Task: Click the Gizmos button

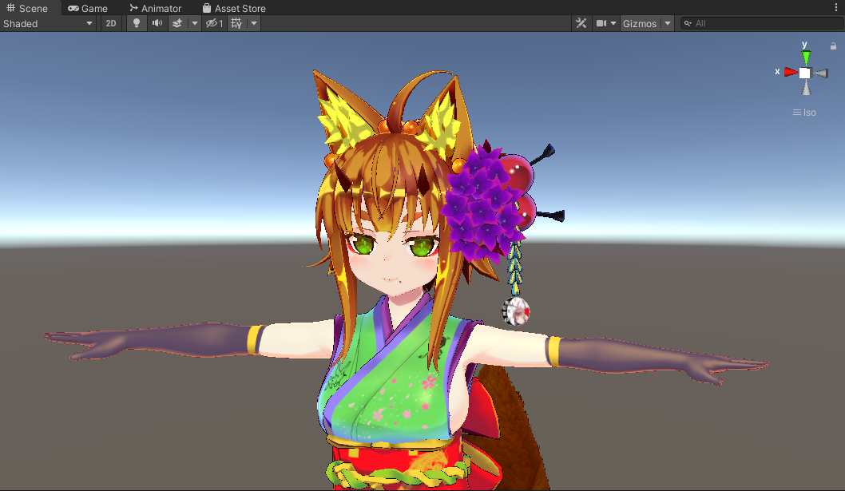Action: tap(639, 23)
